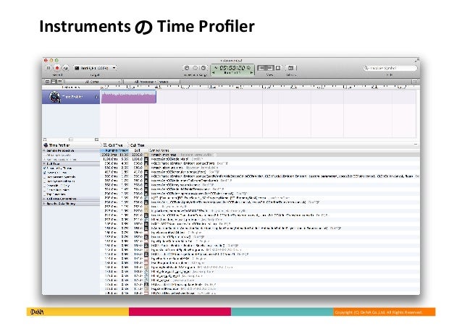The image size is (462, 326).
Task: Select the Instruments strategy view icon
Action: pos(54,82)
